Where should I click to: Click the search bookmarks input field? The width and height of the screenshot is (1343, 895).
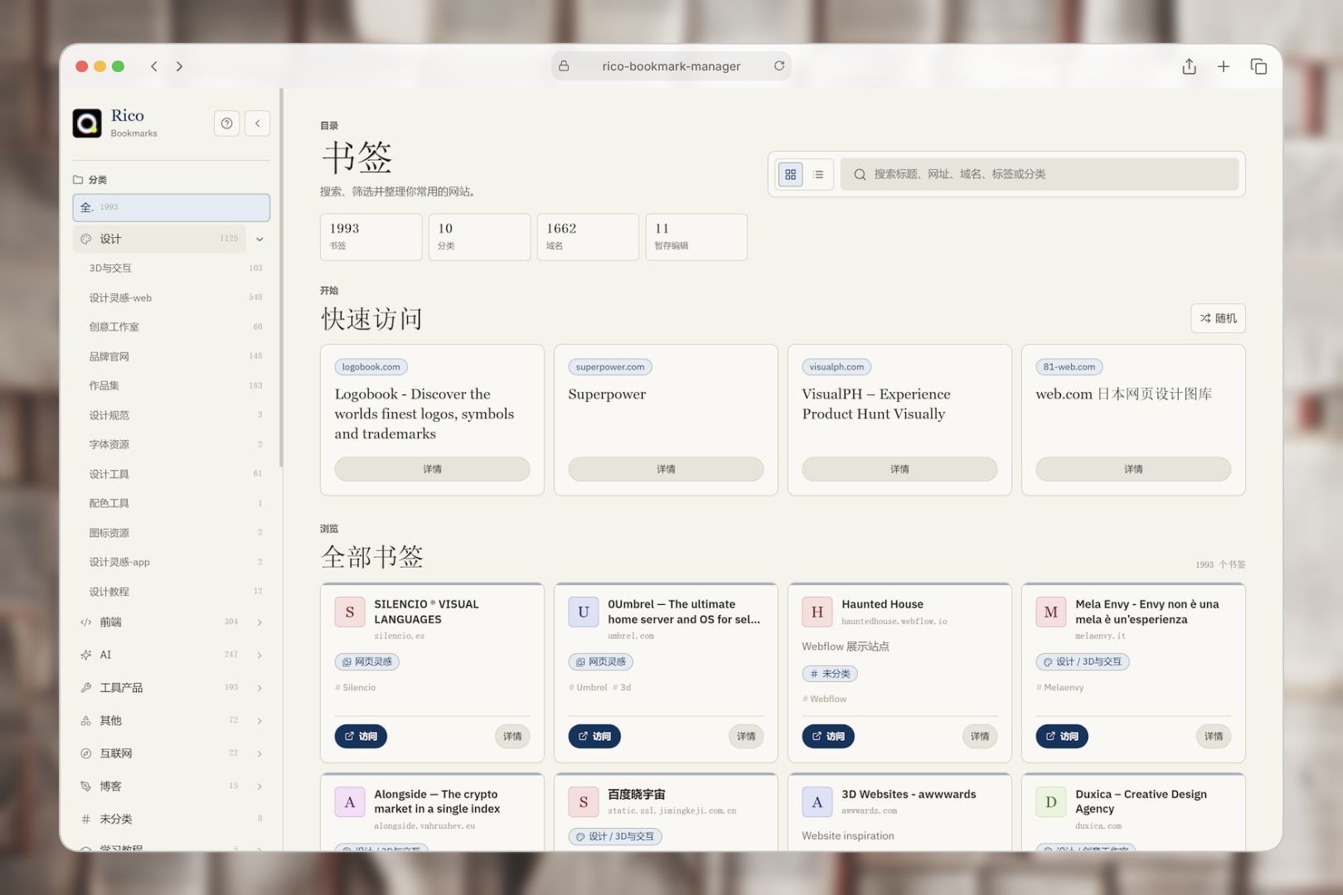point(1040,174)
